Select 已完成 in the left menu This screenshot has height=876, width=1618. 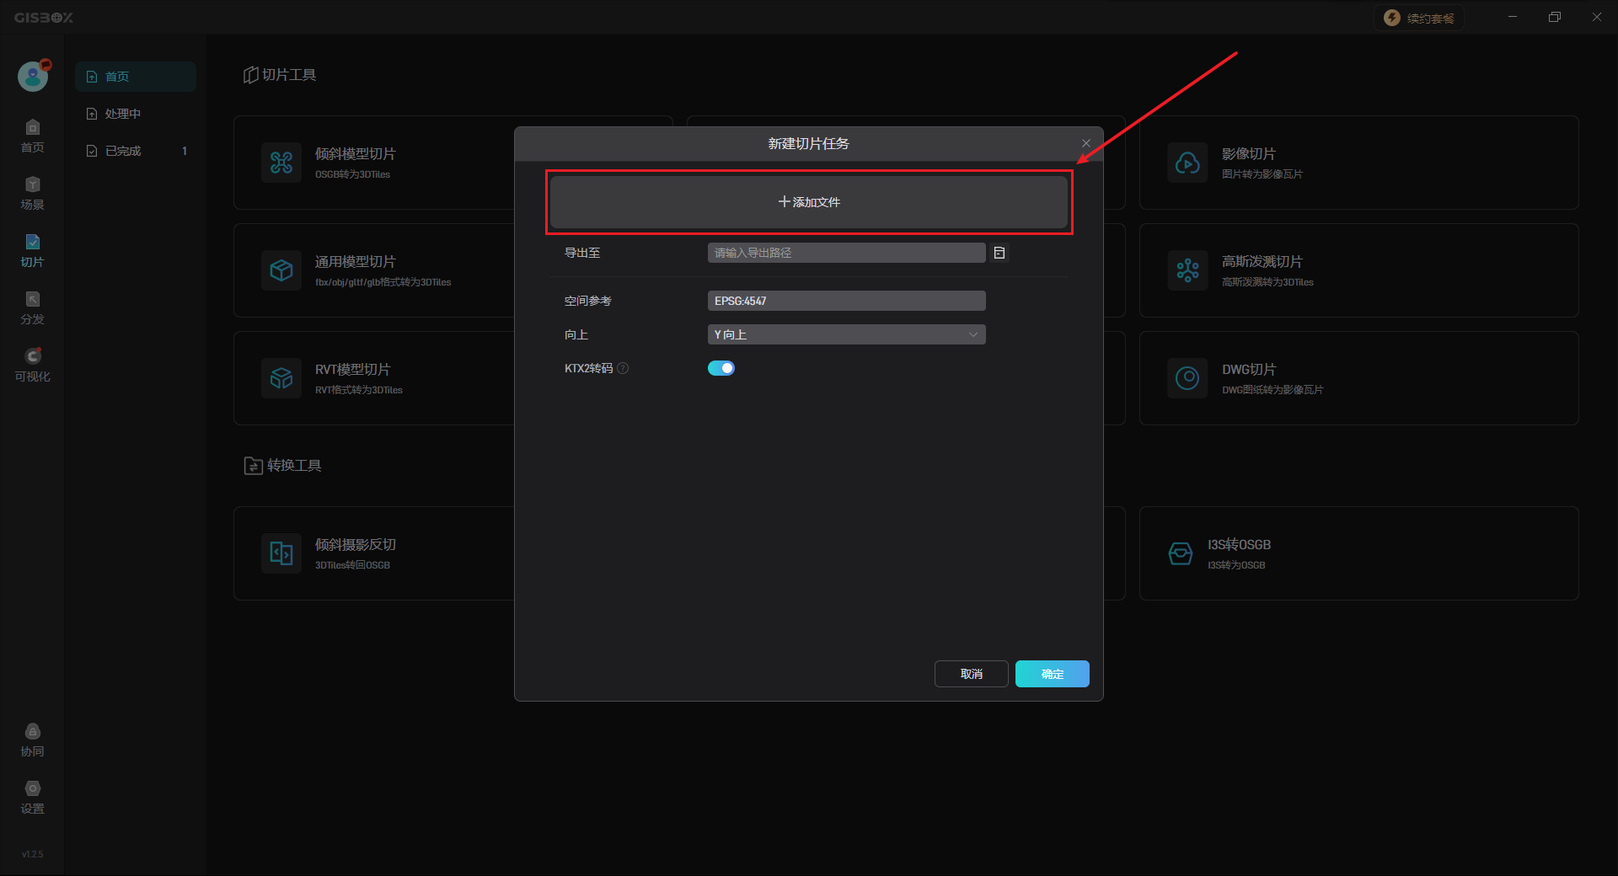point(136,151)
